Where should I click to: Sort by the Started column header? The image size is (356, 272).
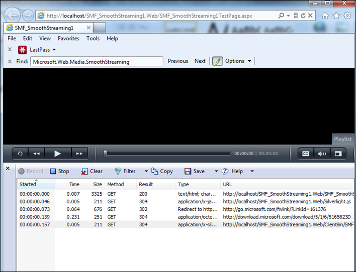(x=36, y=184)
